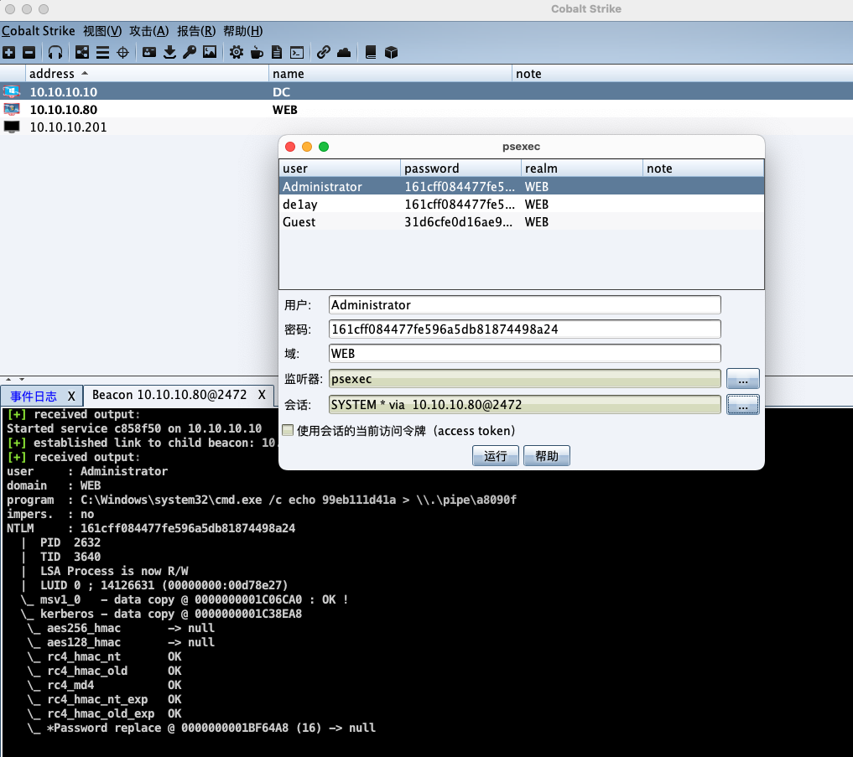Screen dimensions: 853x757
Task: Click the 用户 input field
Action: coord(524,304)
